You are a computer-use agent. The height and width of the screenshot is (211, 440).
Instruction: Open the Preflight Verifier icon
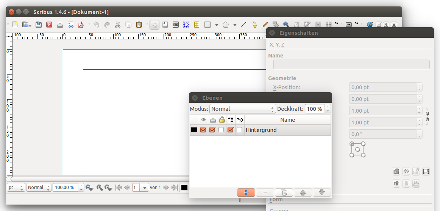click(70, 25)
